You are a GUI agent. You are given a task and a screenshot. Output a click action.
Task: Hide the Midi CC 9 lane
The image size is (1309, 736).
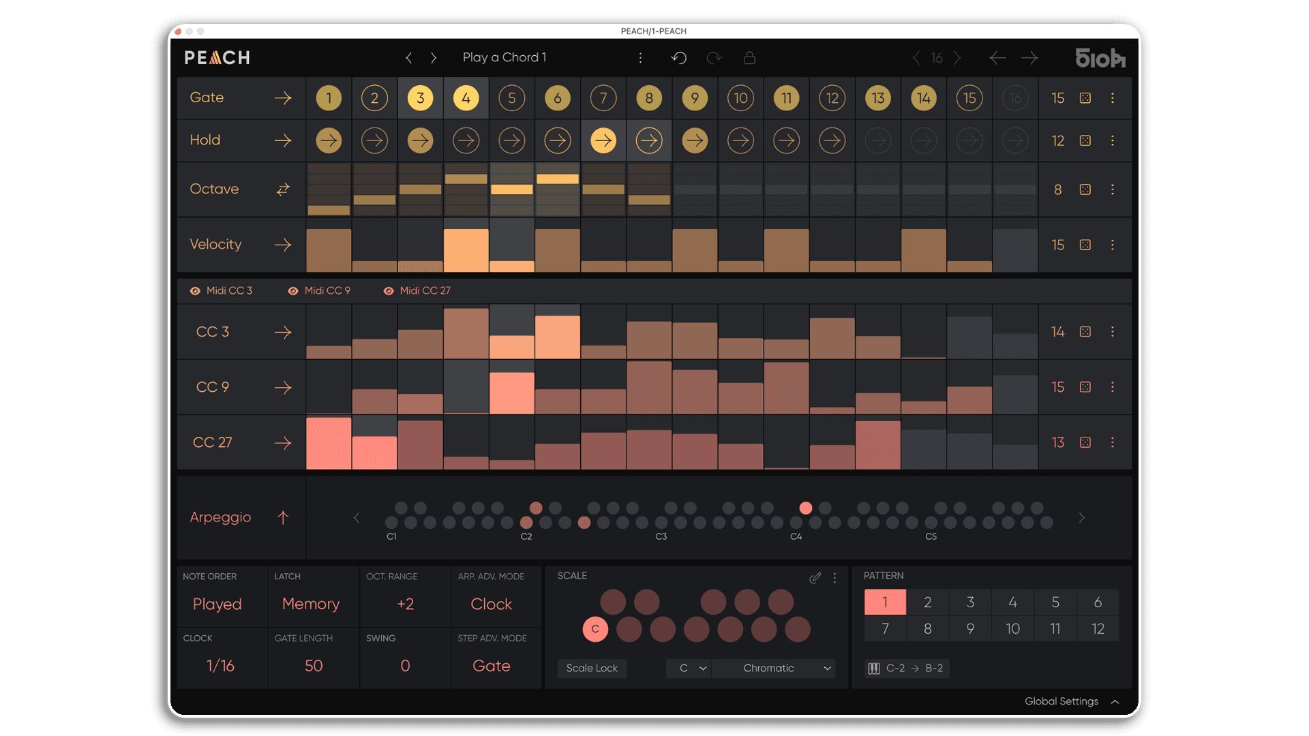pyautogui.click(x=293, y=291)
